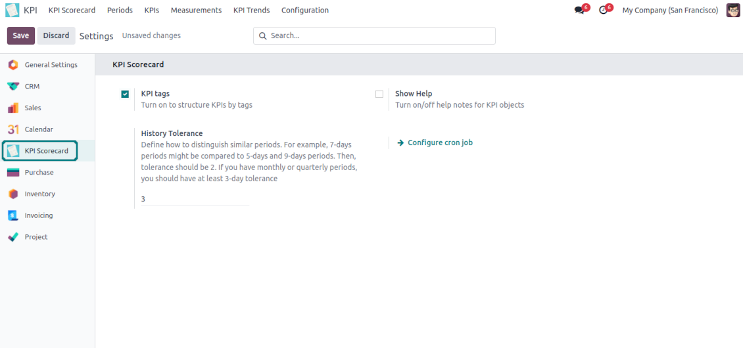Open the Periods menu
Screen dimensions: 743x348
click(x=120, y=11)
